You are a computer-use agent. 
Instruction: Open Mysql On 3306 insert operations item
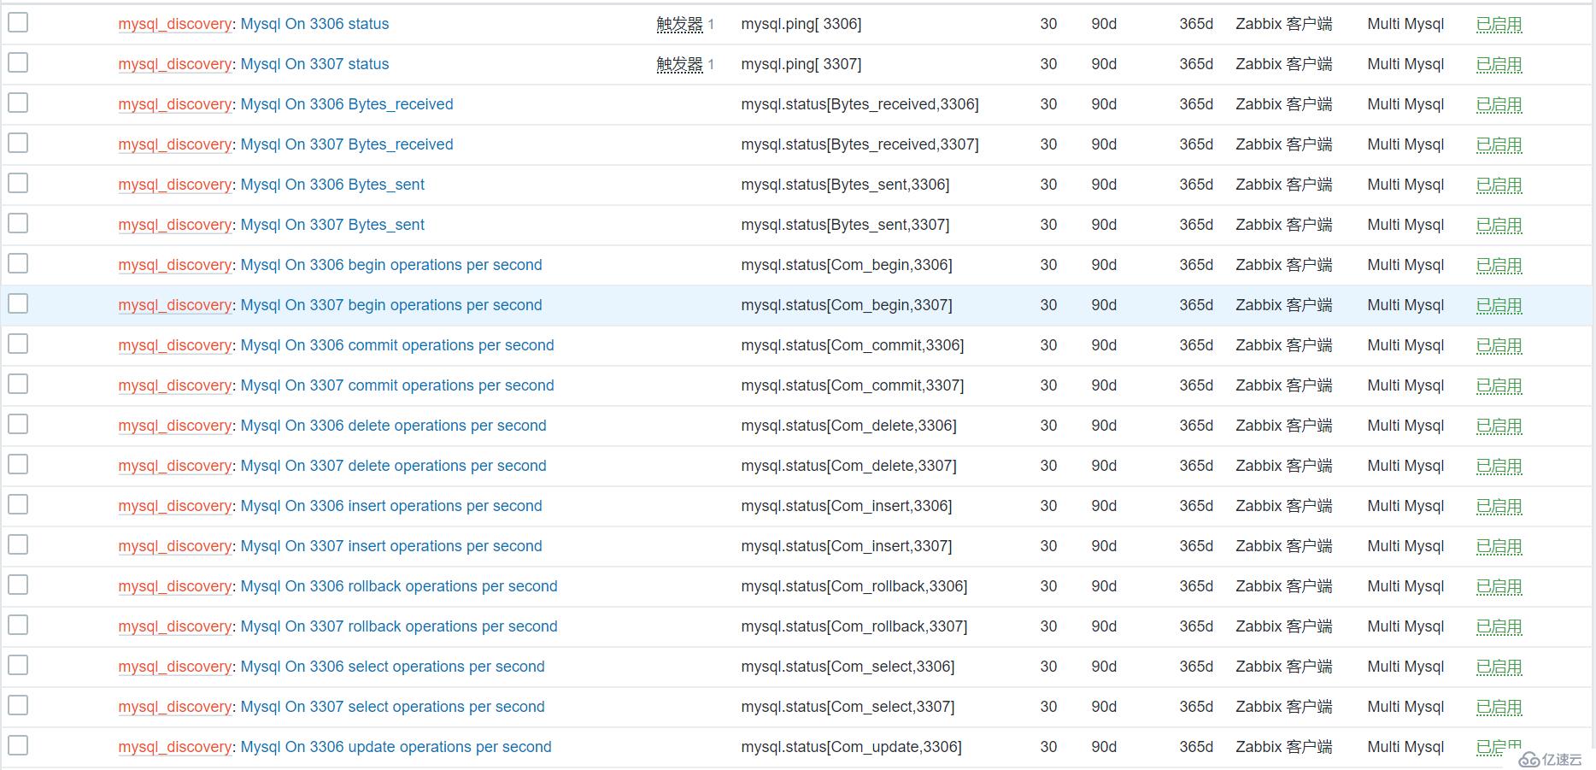point(391,506)
